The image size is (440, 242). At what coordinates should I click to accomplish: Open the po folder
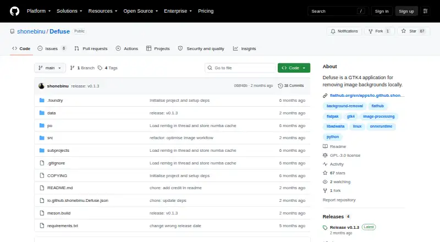click(50, 125)
